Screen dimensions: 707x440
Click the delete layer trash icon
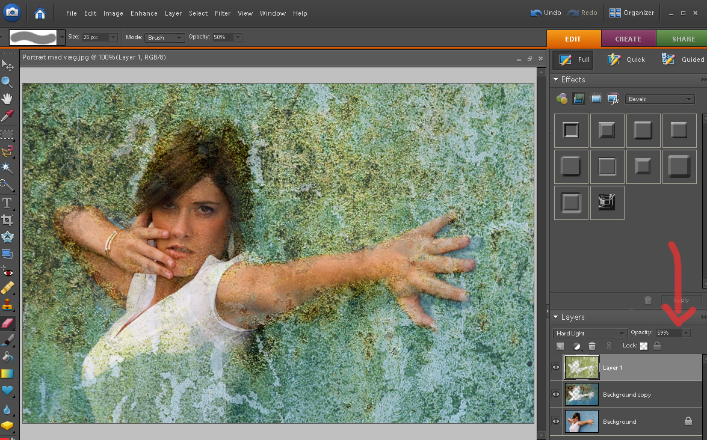coord(592,346)
